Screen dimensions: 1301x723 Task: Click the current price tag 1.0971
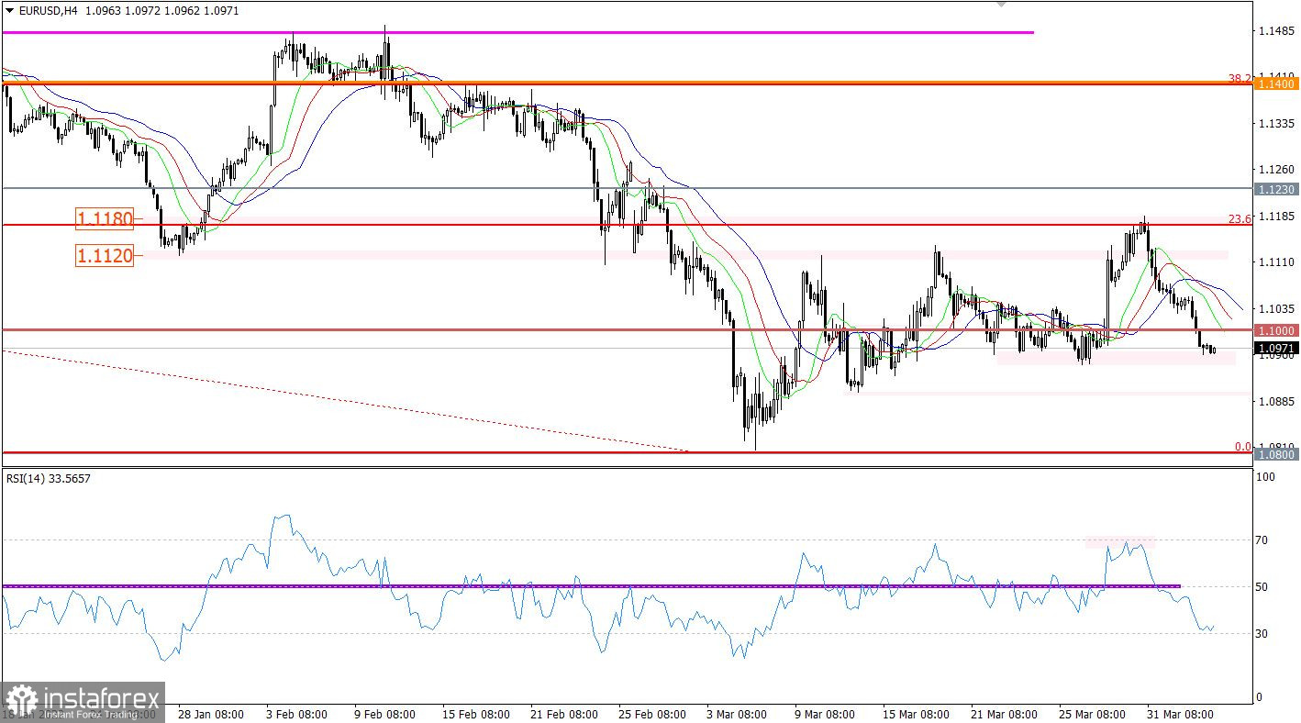[1276, 348]
